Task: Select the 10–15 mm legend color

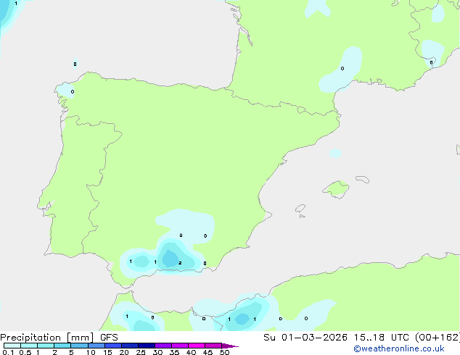Action: click(x=96, y=346)
